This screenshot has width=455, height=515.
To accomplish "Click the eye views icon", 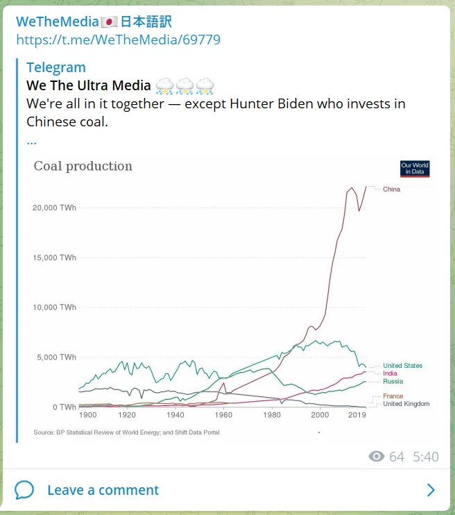I will tap(376, 457).
